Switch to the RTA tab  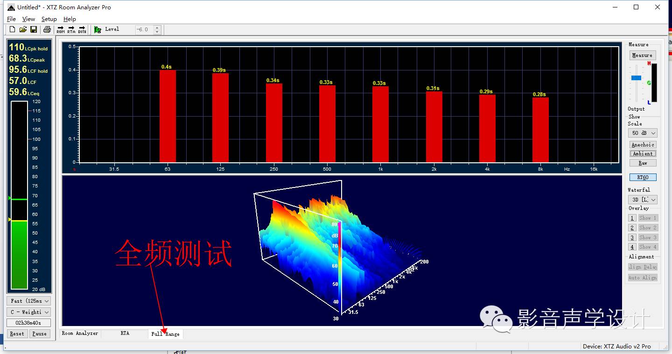pyautogui.click(x=125, y=333)
